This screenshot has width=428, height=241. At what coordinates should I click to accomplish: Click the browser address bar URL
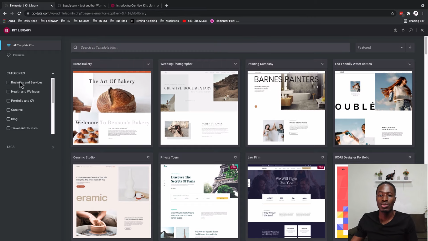tap(89, 13)
